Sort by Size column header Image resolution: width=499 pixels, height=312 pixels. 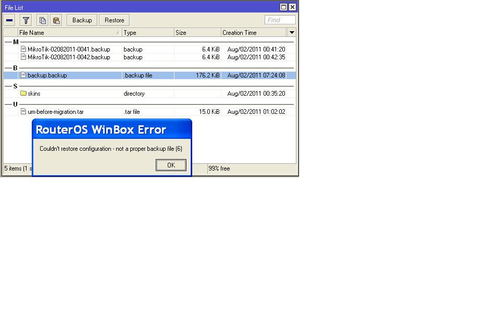tap(197, 32)
